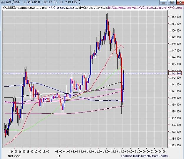Click the 04:00 label at right end of time axis
This screenshot has height=159, width=184.
(162, 151)
